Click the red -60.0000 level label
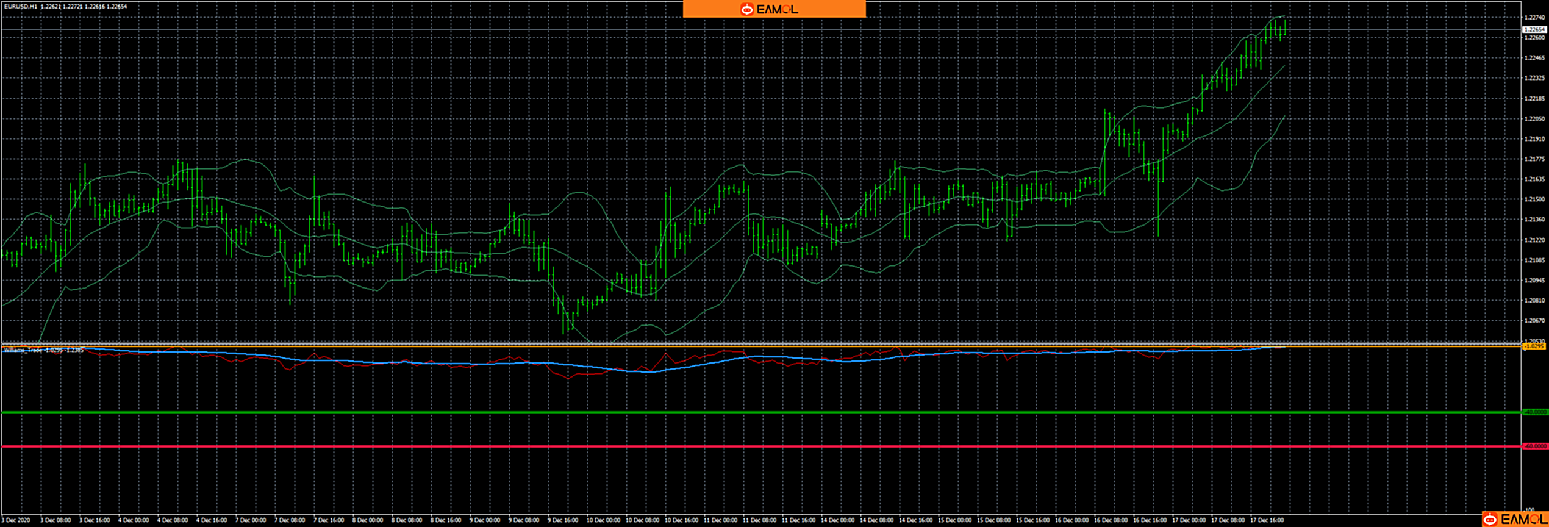The height and width of the screenshot is (527, 1549). pos(1535,446)
